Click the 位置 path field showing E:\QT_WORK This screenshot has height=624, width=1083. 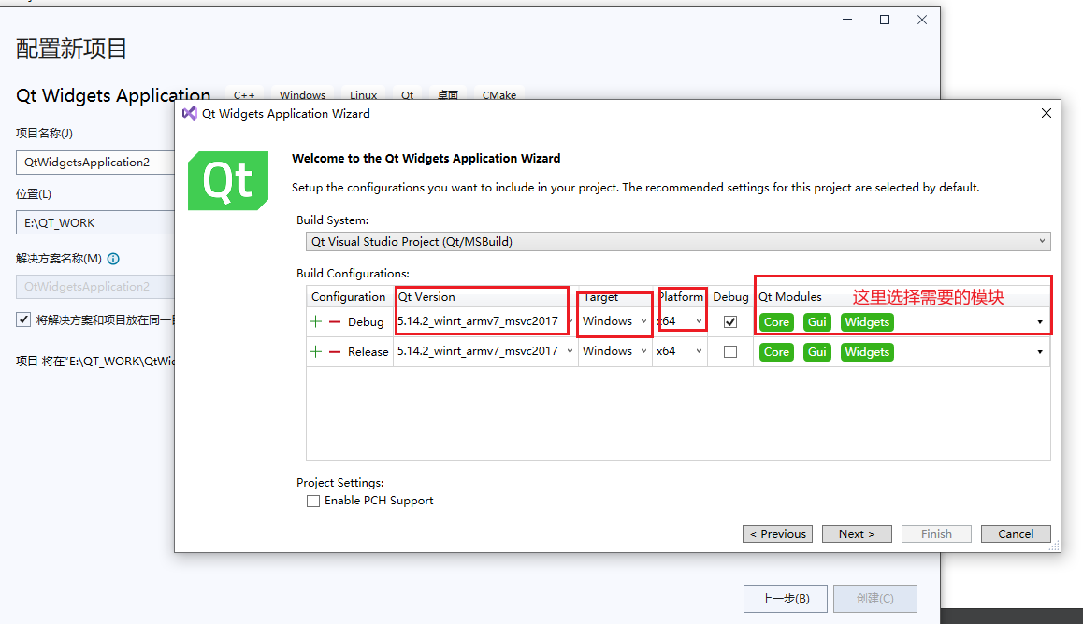[x=95, y=222]
